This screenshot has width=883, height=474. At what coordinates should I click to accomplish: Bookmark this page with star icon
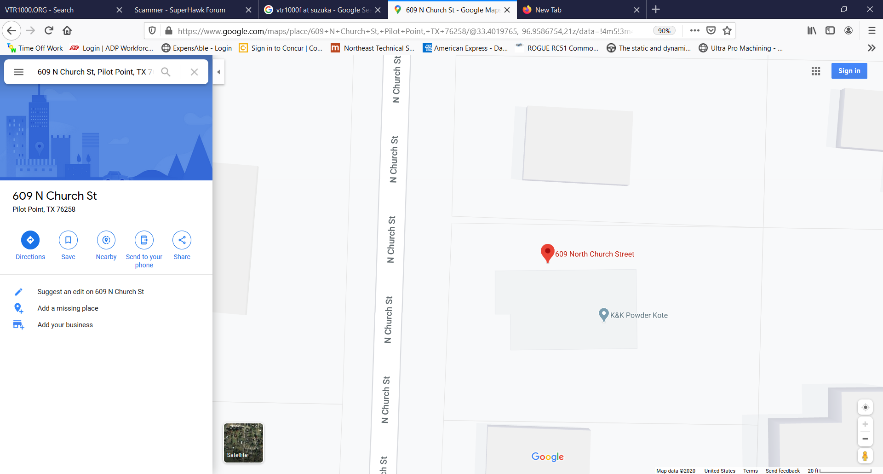[727, 30]
